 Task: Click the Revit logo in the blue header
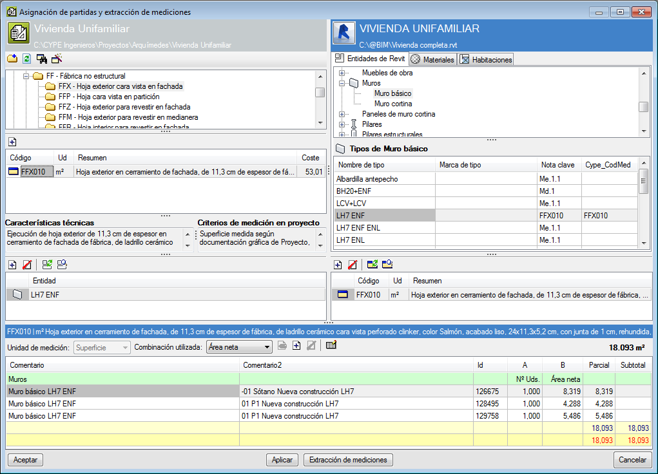click(x=344, y=33)
